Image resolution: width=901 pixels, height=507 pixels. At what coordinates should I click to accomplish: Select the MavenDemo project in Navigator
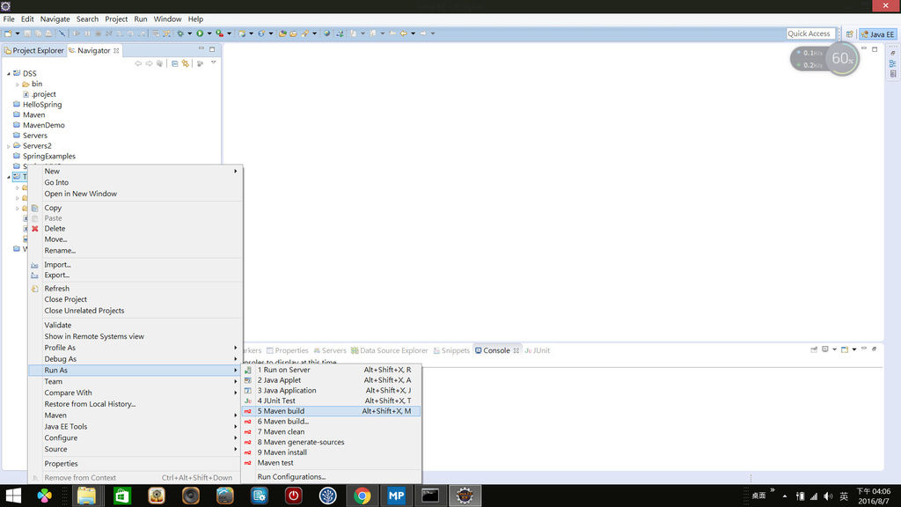pyautogui.click(x=44, y=125)
